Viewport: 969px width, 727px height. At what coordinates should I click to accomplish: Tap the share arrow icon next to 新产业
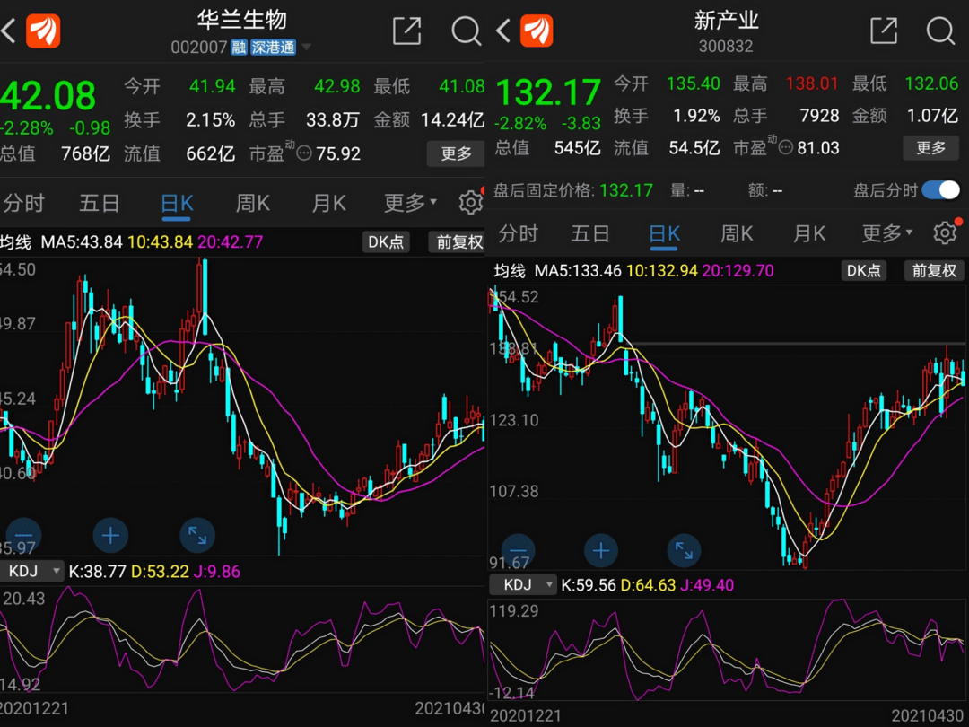[884, 31]
